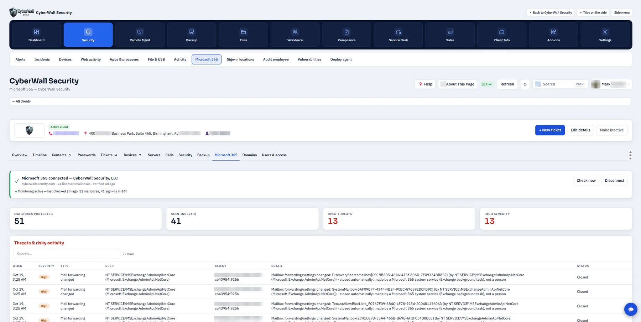Screen dimensions: 641x322
Task: Click the Open Threats 13 card
Action: tap(399, 219)
